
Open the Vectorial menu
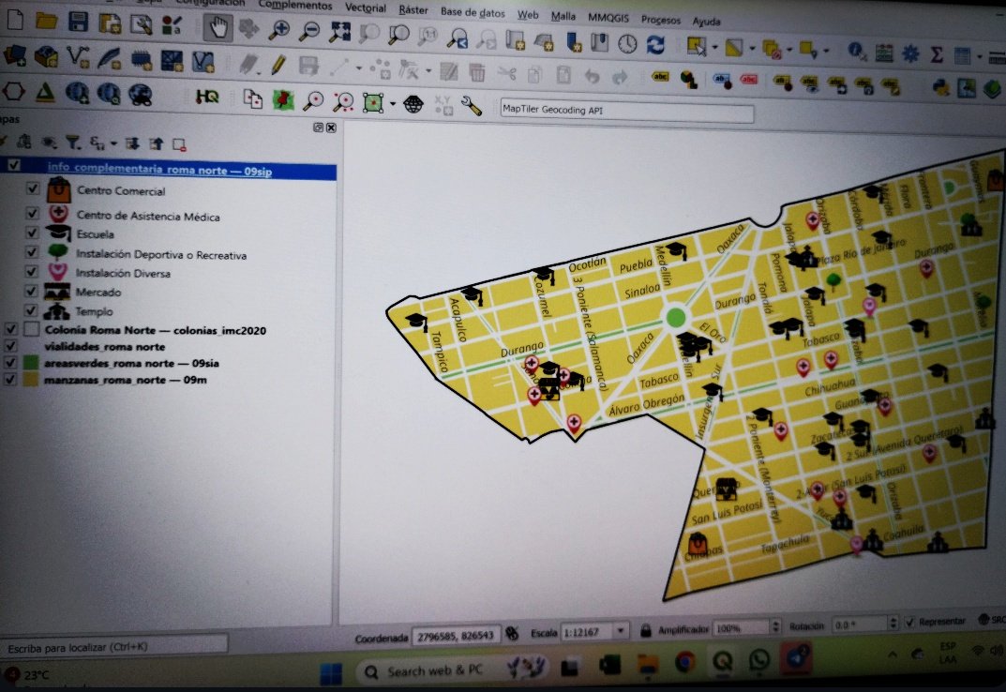pyautogui.click(x=365, y=8)
